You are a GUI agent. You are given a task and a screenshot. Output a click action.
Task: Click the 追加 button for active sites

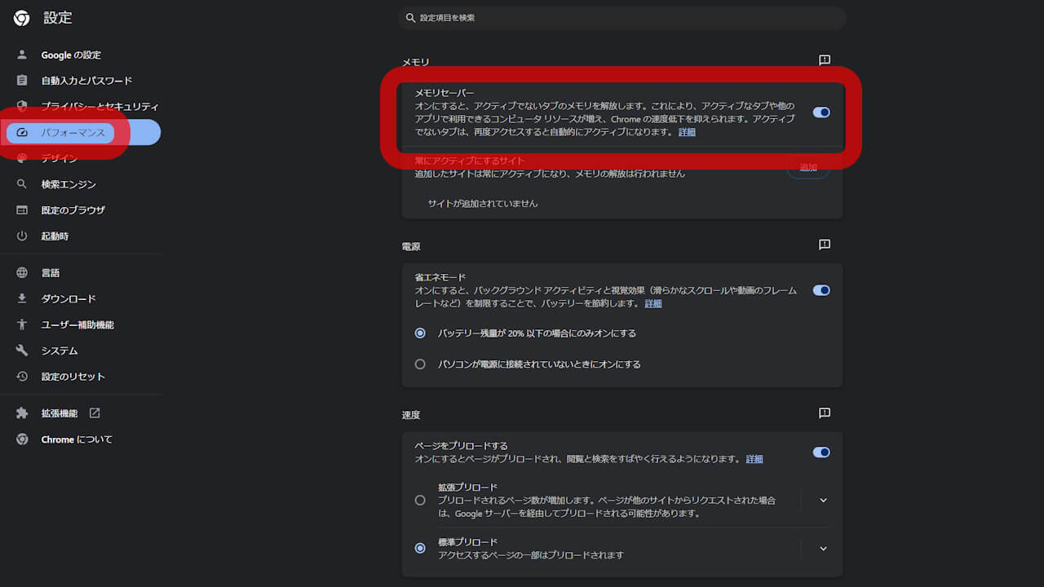(807, 166)
